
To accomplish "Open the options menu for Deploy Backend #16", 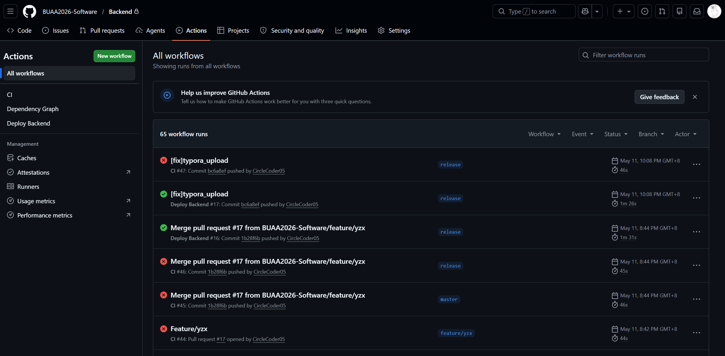I will point(696,232).
